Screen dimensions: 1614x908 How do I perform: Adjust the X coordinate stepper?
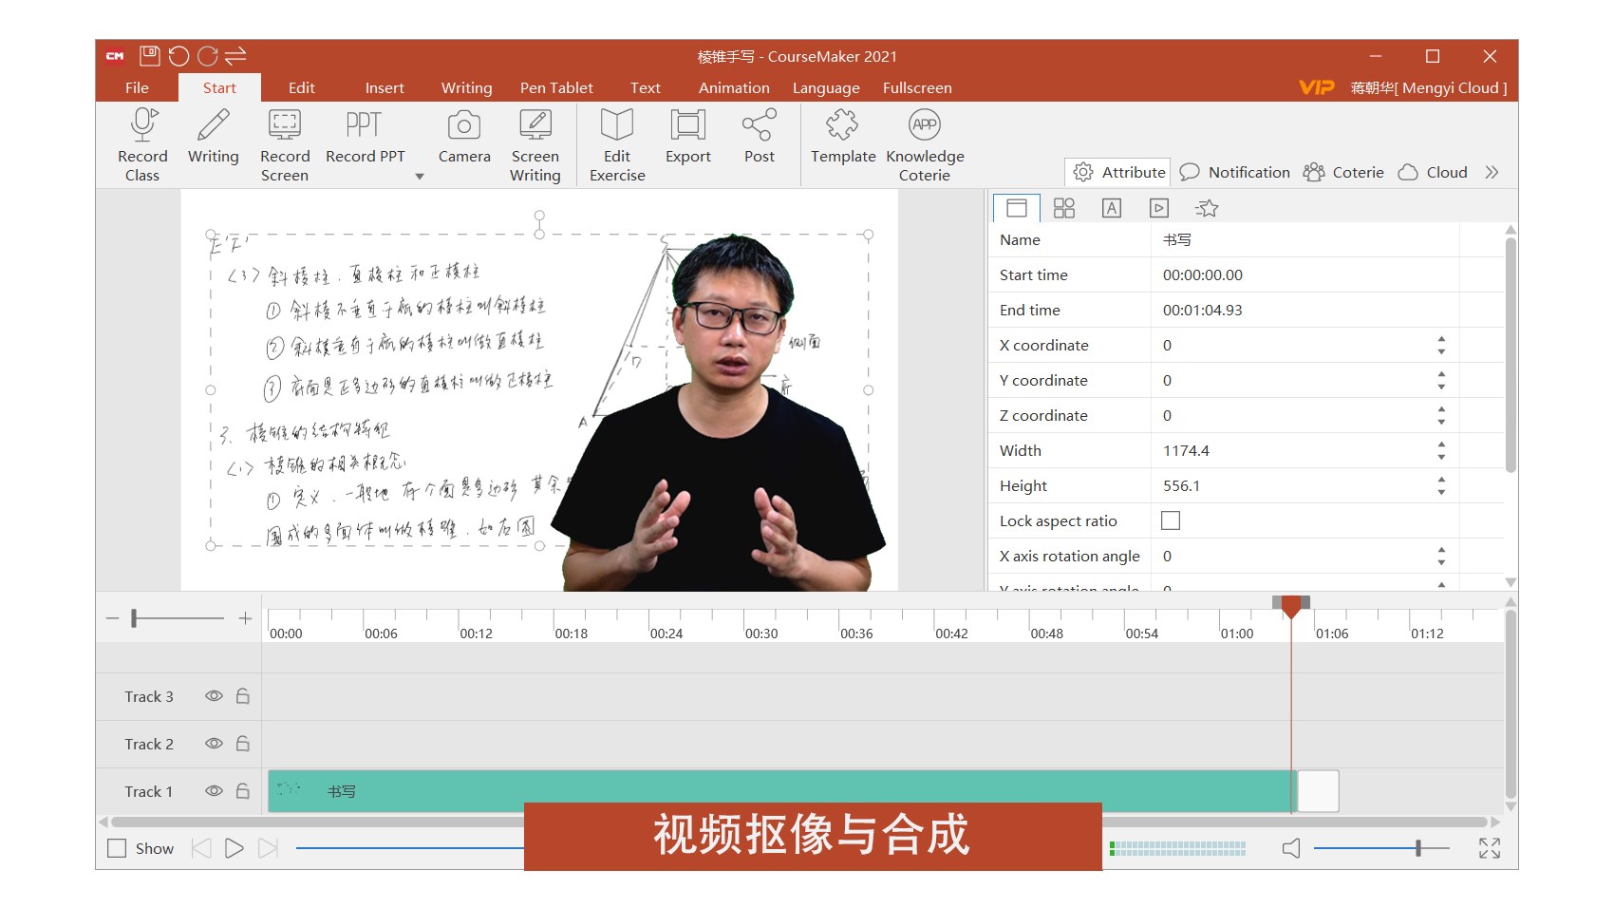click(x=1441, y=345)
